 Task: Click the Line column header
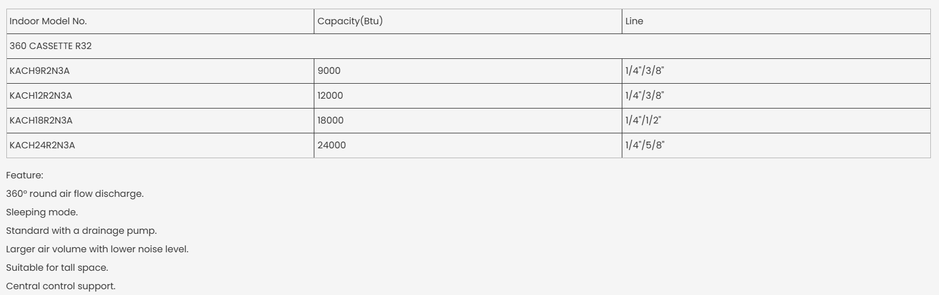click(634, 21)
